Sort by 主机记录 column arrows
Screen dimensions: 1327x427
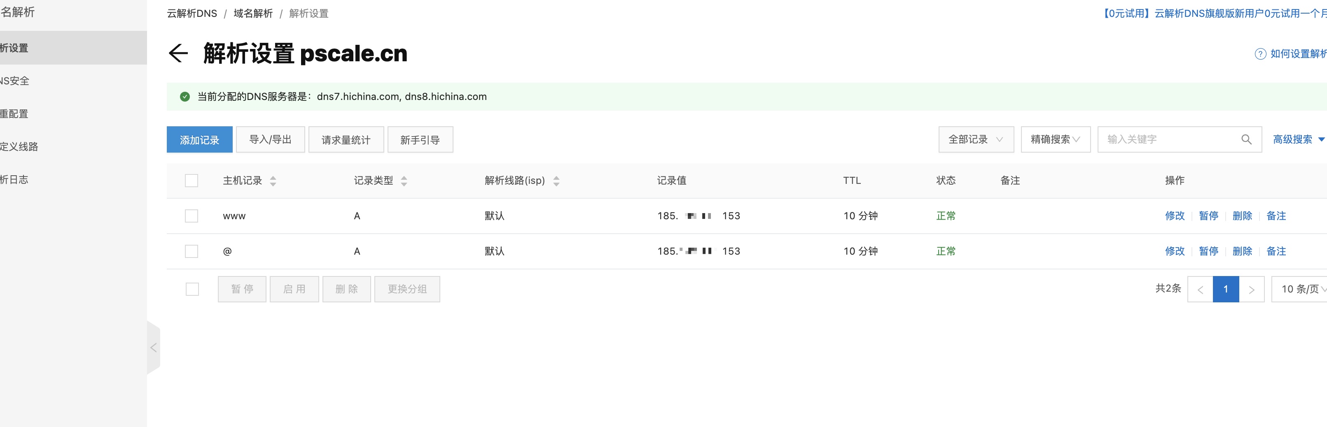coord(273,181)
